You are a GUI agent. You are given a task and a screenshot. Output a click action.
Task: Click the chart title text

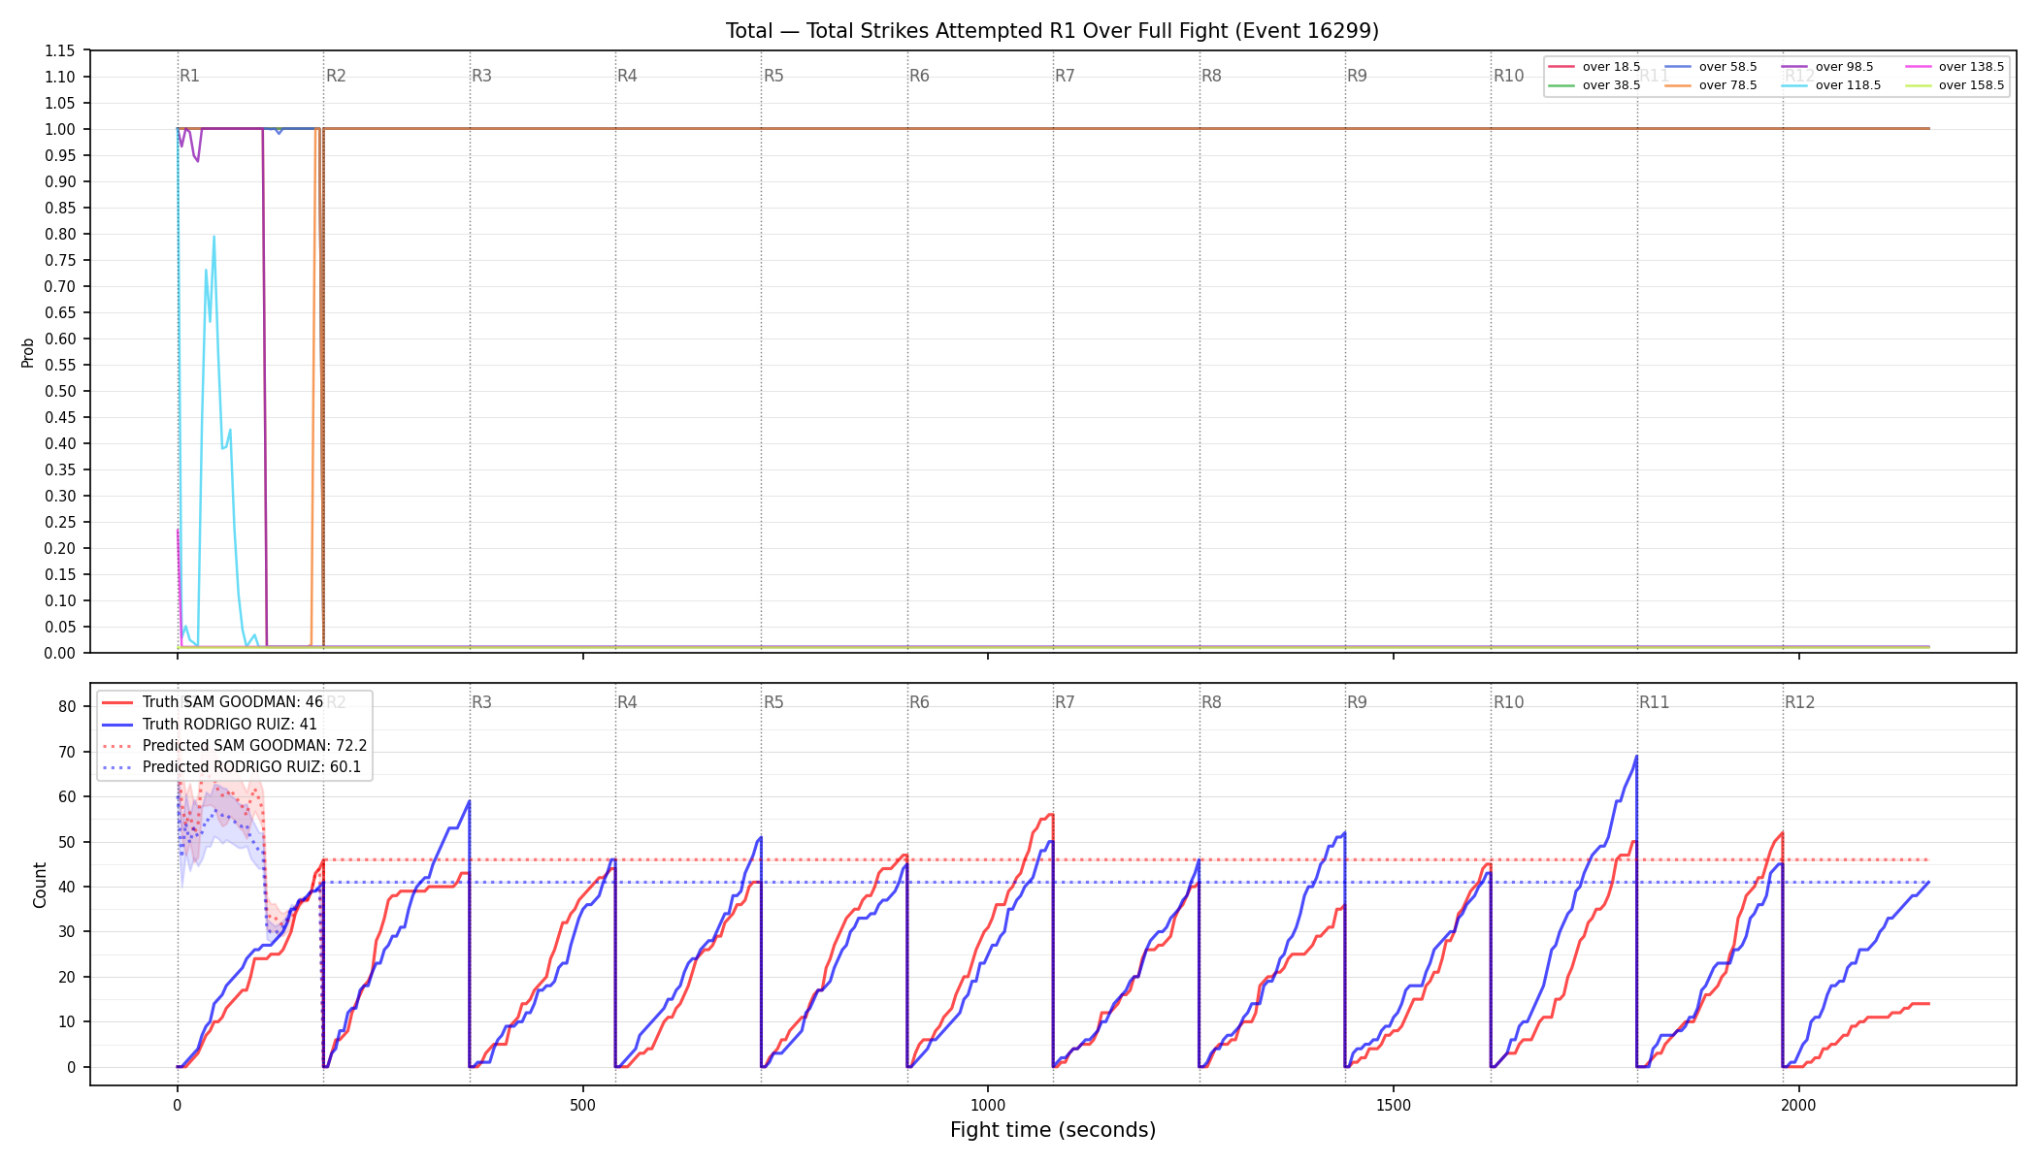[x=1052, y=31]
